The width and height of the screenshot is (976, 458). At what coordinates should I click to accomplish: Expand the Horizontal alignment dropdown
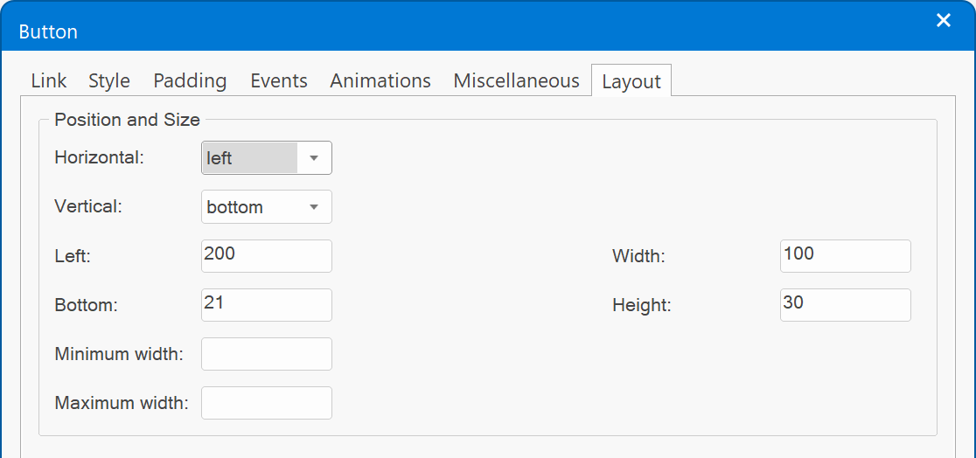(x=267, y=158)
